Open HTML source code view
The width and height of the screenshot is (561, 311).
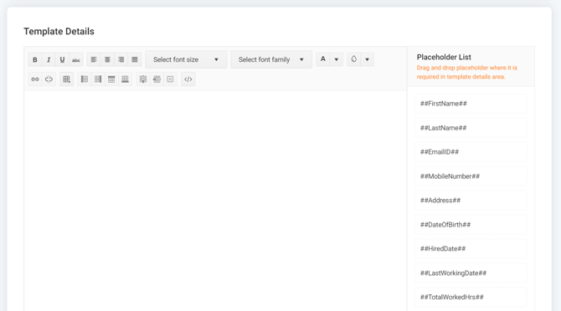click(188, 79)
